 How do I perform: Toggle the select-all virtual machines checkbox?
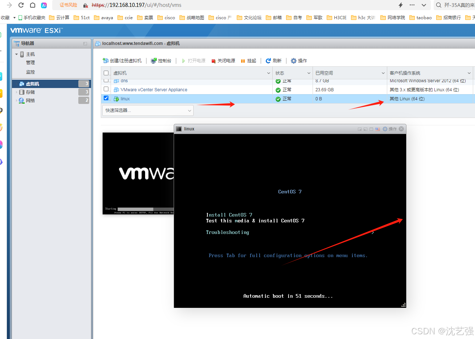[x=106, y=73]
